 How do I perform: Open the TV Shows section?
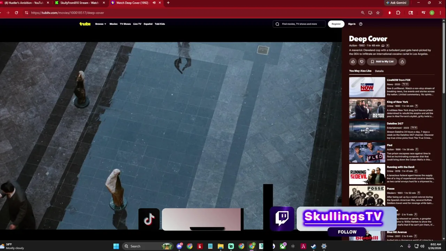coord(125,24)
